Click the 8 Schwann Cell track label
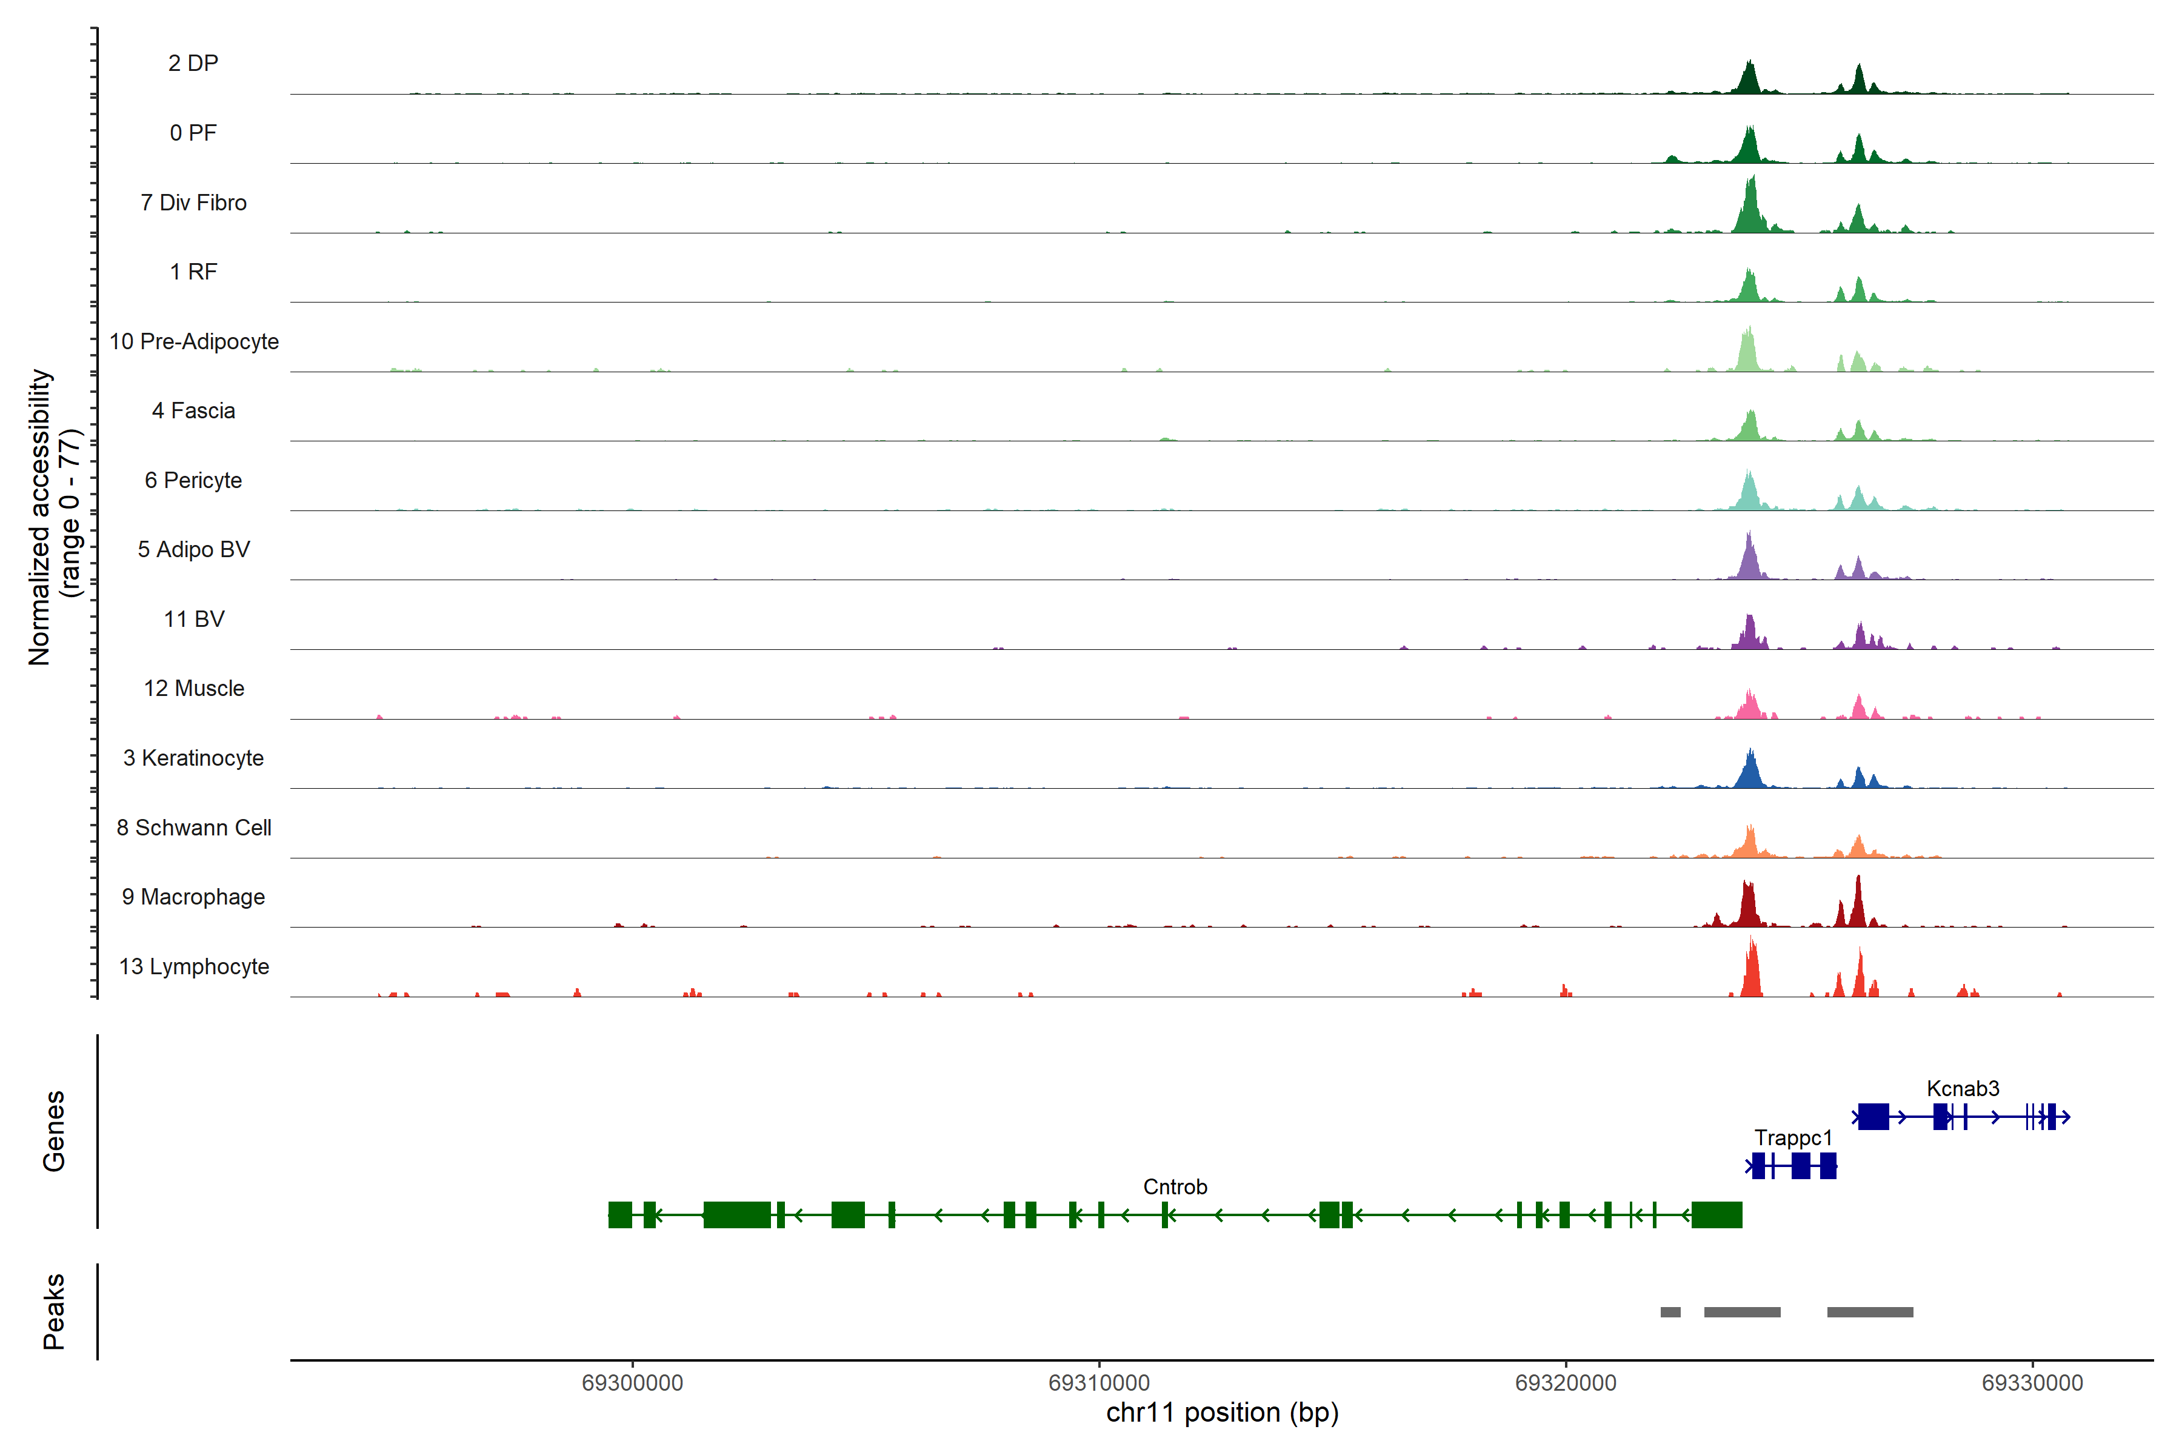This screenshot has height=1455, width=2182. click(194, 828)
